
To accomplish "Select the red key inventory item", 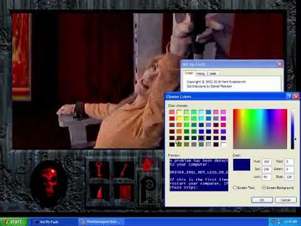I will pyautogui.click(x=99, y=169).
